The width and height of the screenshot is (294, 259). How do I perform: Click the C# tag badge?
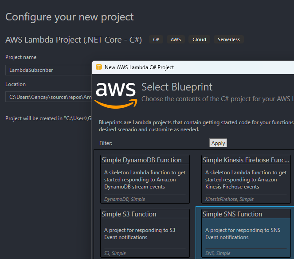click(156, 39)
